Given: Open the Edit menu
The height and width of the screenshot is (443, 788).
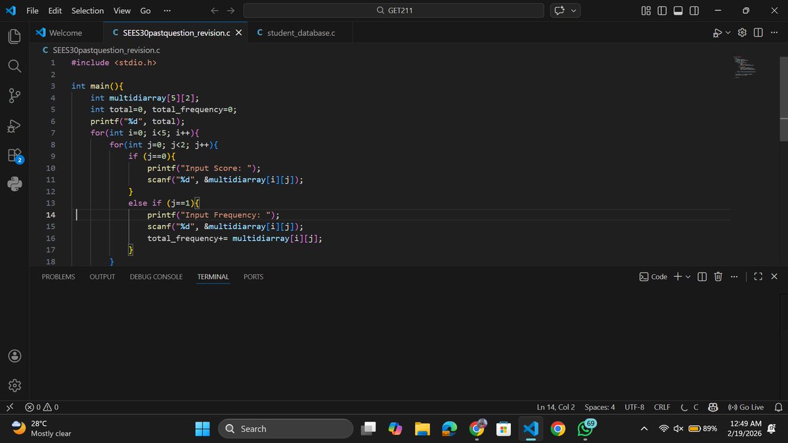Looking at the screenshot, I should (x=55, y=11).
